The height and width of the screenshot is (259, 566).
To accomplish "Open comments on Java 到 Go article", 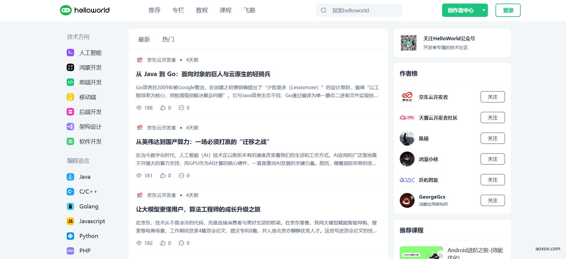I will pyautogui.click(x=181, y=108).
